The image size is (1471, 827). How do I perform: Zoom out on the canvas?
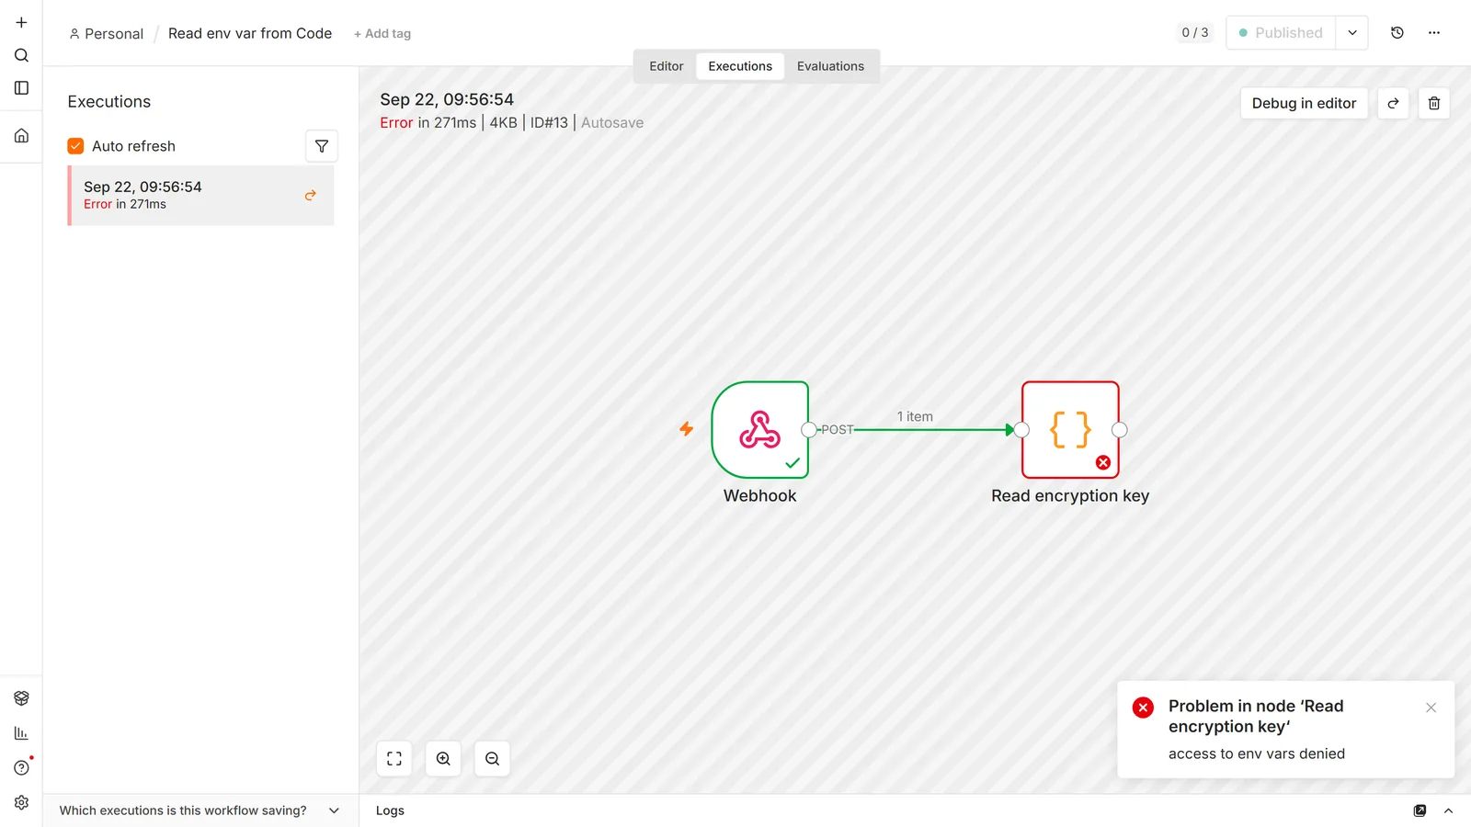(492, 759)
